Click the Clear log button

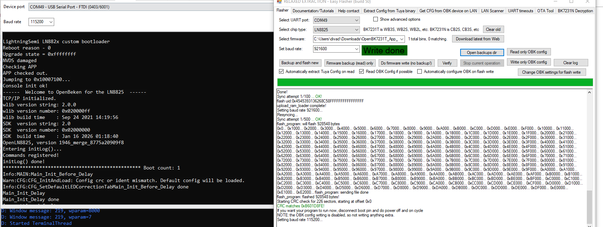click(x=571, y=63)
